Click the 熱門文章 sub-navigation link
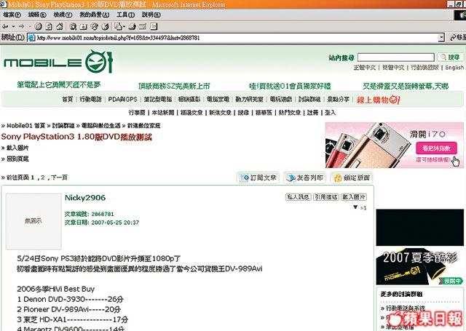Image resolution: width=466 pixels, height=331 pixels. coord(290,113)
